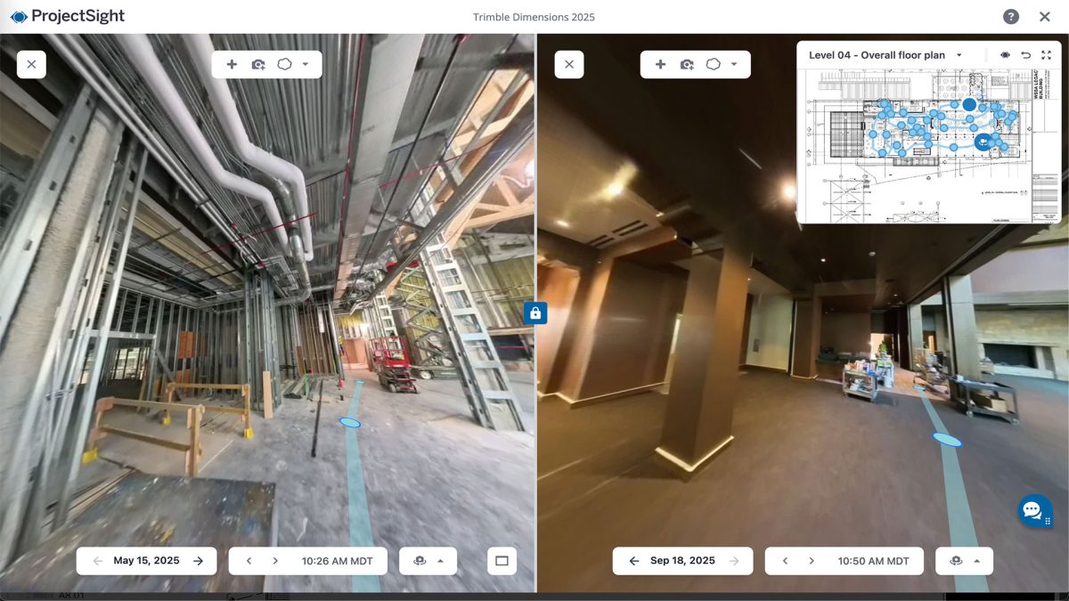The height and width of the screenshot is (601, 1069).
Task: Select the cloud markup tool in left toolbar
Action: (x=286, y=64)
